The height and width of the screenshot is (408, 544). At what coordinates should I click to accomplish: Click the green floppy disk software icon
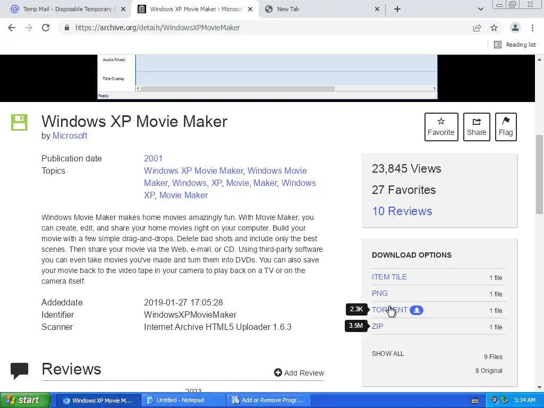pyautogui.click(x=19, y=123)
